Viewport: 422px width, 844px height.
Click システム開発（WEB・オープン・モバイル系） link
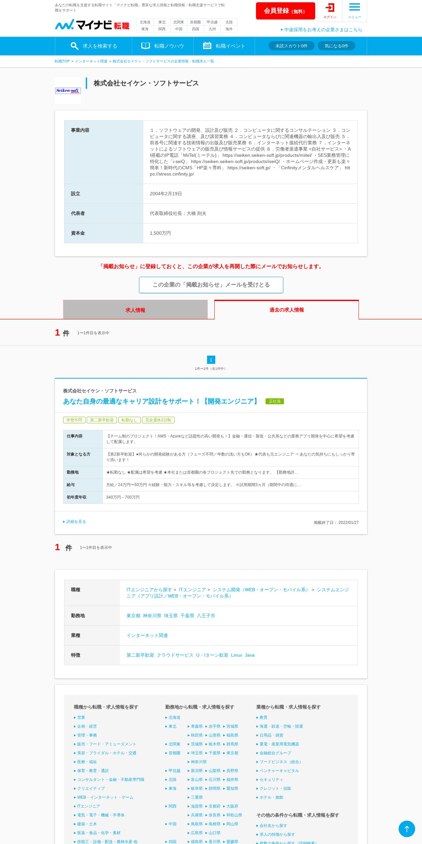(x=261, y=590)
